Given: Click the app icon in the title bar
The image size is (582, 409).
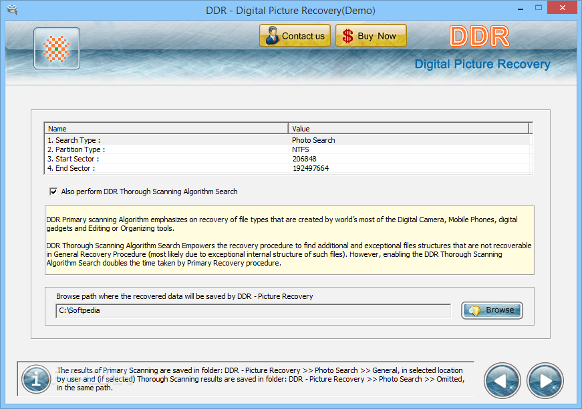Looking at the screenshot, I should (12, 9).
